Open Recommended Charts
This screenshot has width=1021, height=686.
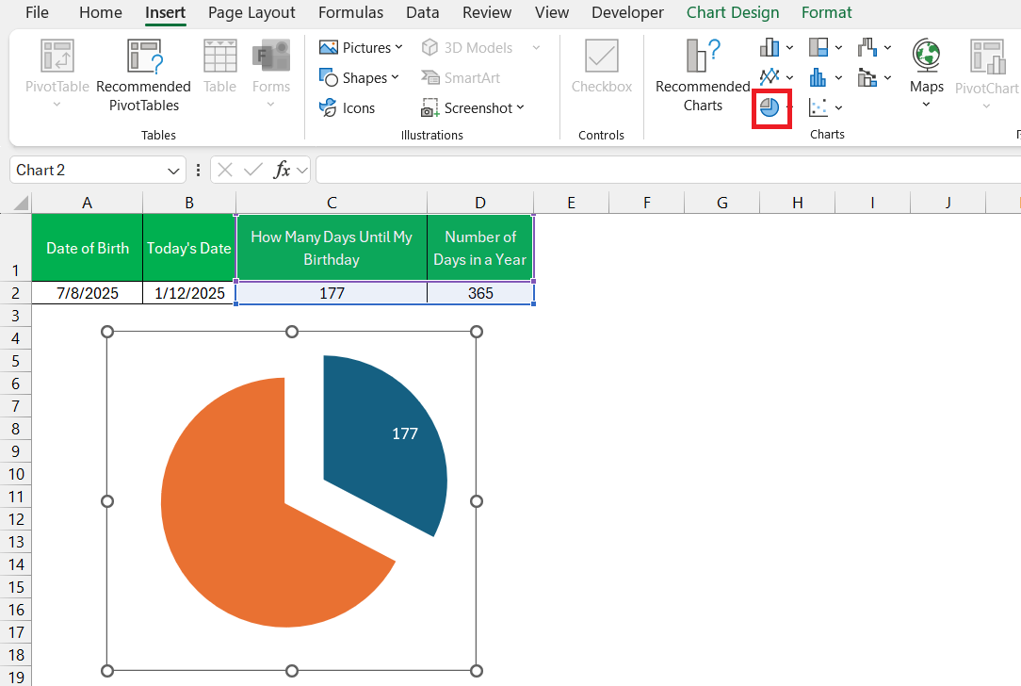703,74
